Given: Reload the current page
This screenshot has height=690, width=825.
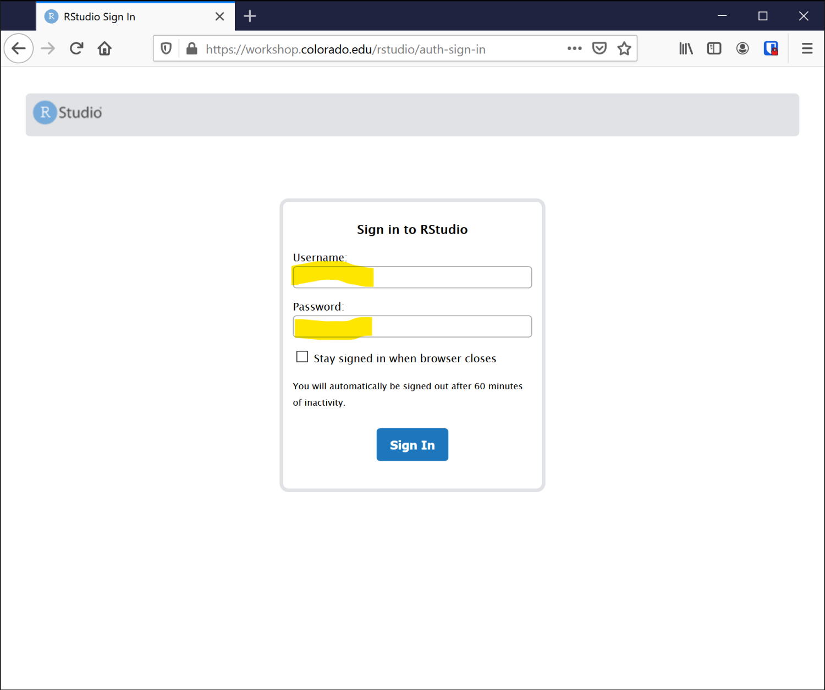Looking at the screenshot, I should [x=76, y=48].
